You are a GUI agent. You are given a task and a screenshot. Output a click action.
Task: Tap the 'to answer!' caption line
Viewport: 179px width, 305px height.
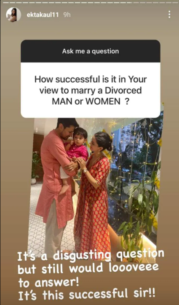[49, 283]
